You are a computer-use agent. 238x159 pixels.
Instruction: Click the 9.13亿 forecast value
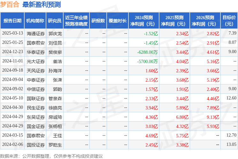(x=213, y=117)
